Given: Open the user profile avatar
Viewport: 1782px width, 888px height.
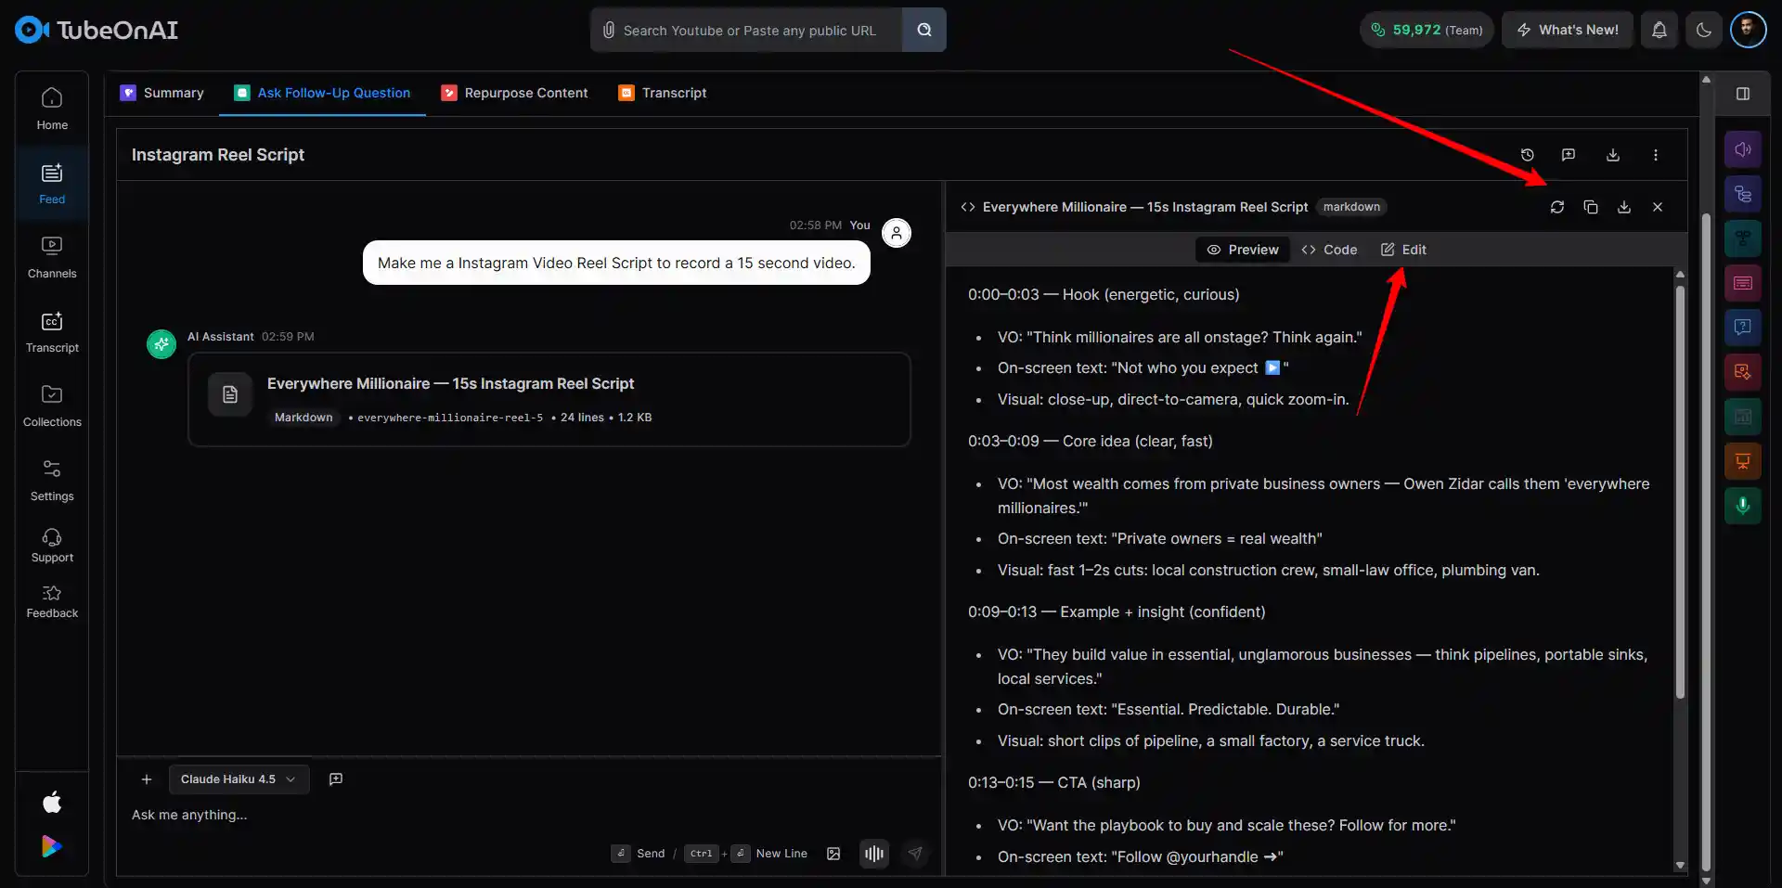Looking at the screenshot, I should pyautogui.click(x=1749, y=30).
